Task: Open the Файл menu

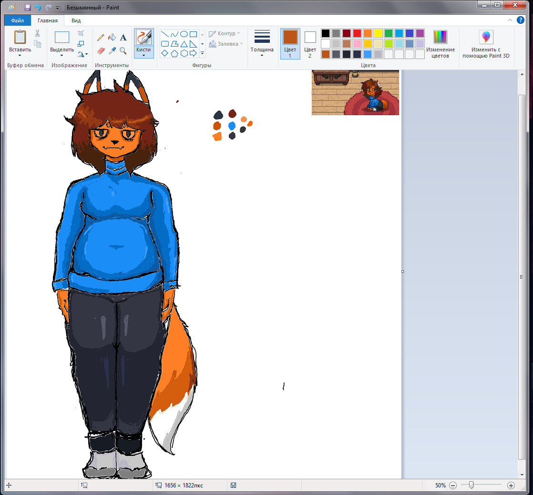Action: coord(18,20)
